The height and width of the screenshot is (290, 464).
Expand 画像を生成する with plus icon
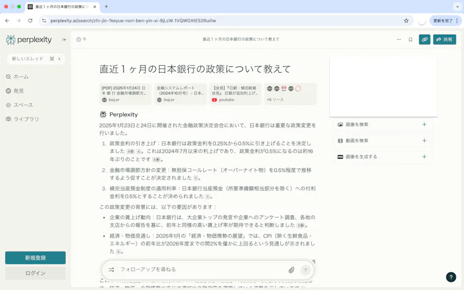click(x=424, y=157)
